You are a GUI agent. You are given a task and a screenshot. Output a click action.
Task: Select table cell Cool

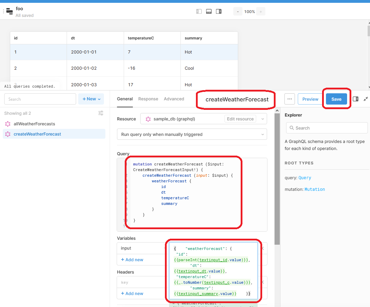[x=209, y=68]
